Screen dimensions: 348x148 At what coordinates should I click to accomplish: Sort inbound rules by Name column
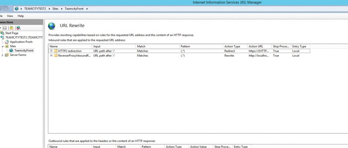click(70, 46)
